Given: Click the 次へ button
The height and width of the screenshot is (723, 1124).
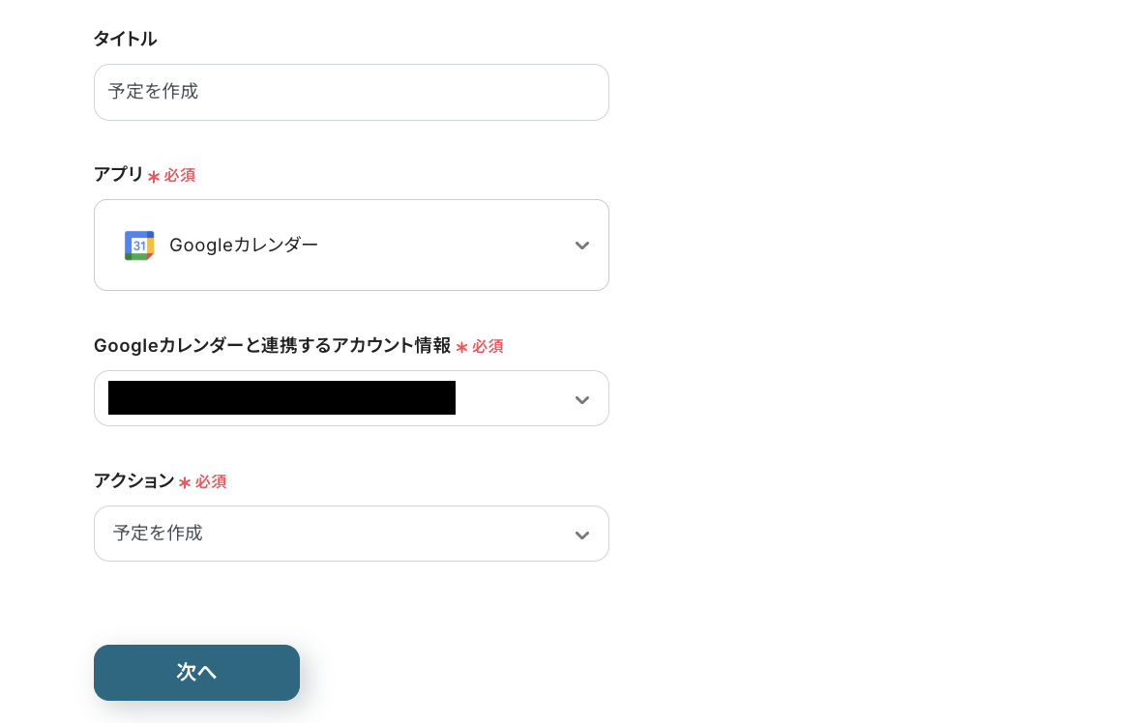Looking at the screenshot, I should pos(196,673).
